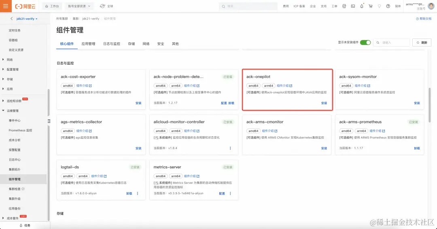437x229 pixels.
Task: Switch to the 其他 tab
Action: click(175, 44)
